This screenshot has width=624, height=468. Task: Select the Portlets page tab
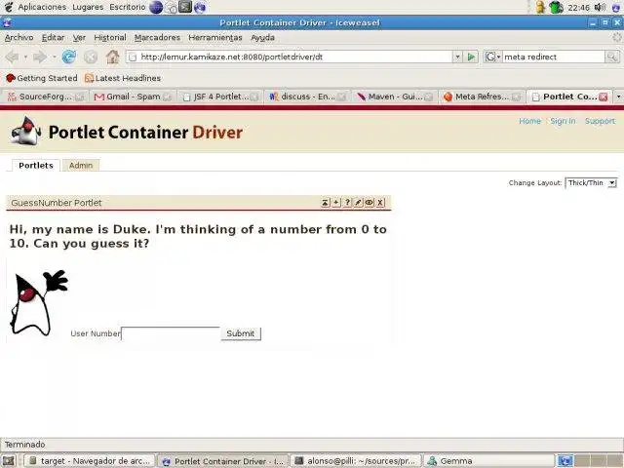pos(36,165)
